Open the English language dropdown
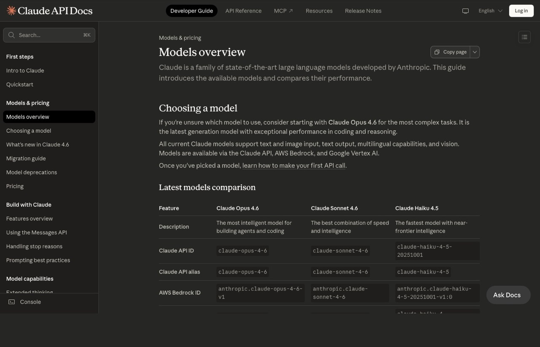The height and width of the screenshot is (347, 540). click(490, 11)
